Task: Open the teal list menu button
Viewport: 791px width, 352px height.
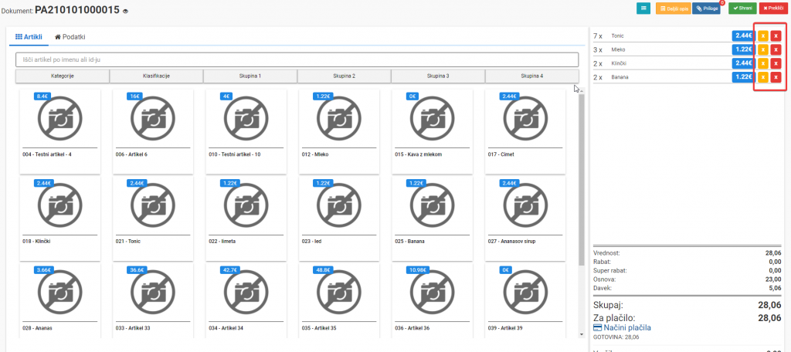Action: [643, 8]
